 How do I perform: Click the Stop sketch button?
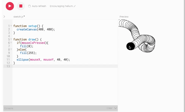21,6
